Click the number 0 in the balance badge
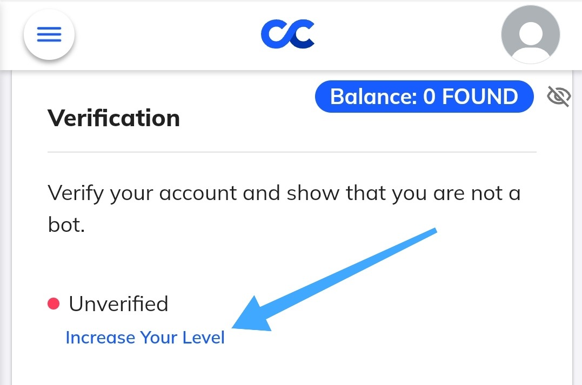This screenshot has width=582, height=385. tap(429, 97)
